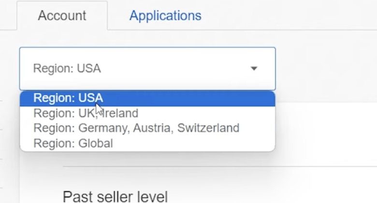This screenshot has width=377, height=203.
Task: Change the region to UK, Ireland
Action: click(86, 113)
